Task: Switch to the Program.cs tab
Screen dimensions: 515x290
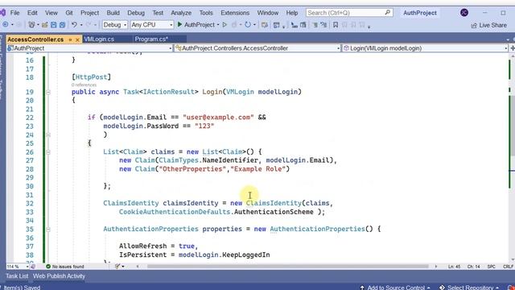Action: [151, 39]
